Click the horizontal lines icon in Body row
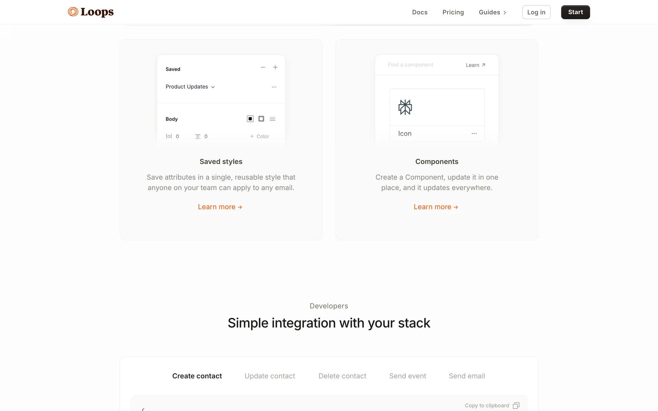Screen dimensions: 658x411 pos(272,119)
